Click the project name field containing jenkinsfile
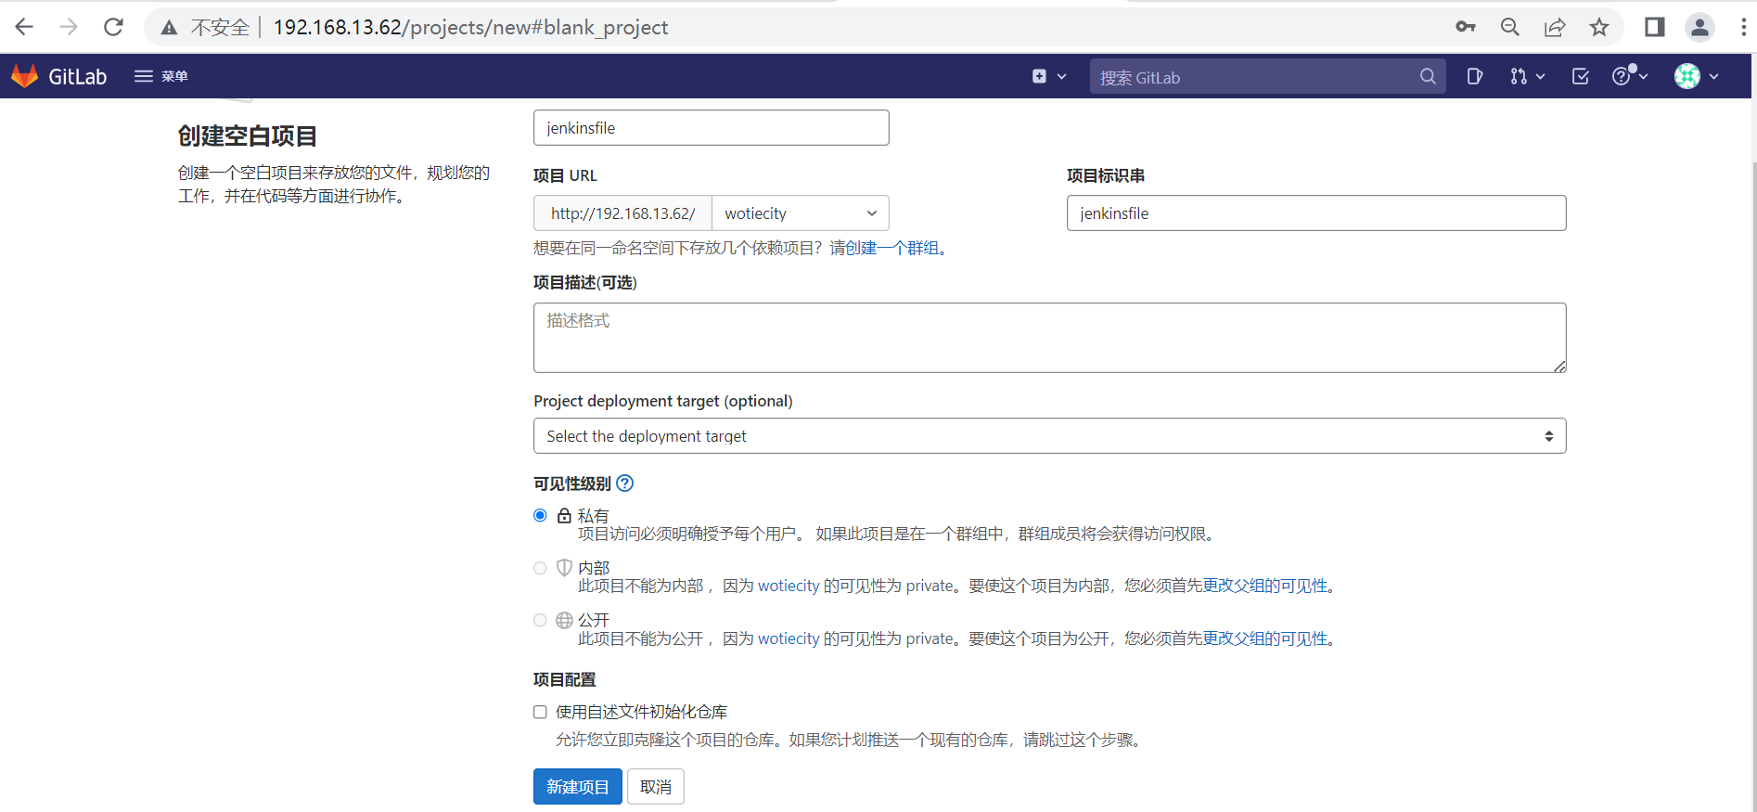This screenshot has height=812, width=1757. (712, 128)
